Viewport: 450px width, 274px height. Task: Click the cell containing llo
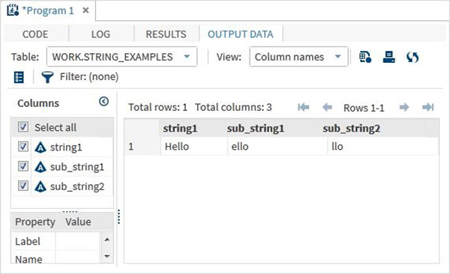(382, 147)
